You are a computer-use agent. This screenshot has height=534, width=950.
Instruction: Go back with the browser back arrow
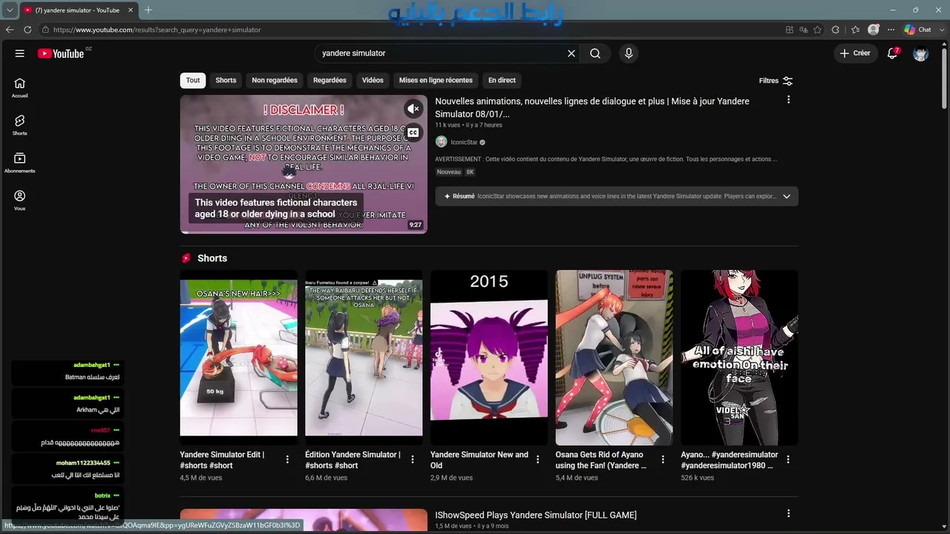tap(10, 30)
